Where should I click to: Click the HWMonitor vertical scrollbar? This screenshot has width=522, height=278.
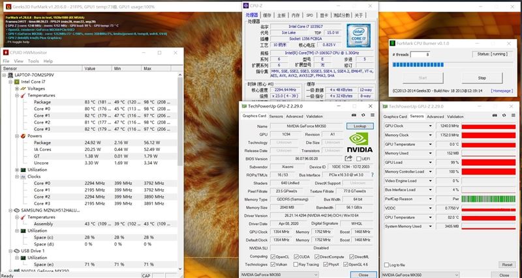click(x=180, y=173)
